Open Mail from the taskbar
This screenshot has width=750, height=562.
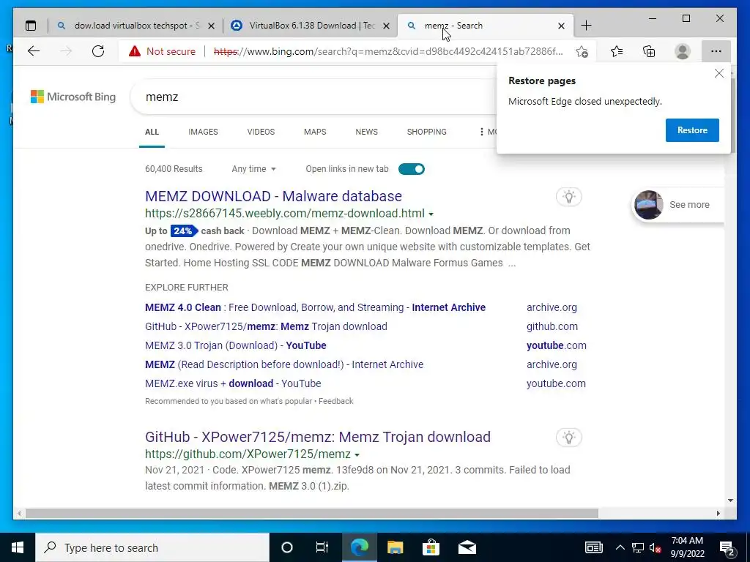(467, 547)
